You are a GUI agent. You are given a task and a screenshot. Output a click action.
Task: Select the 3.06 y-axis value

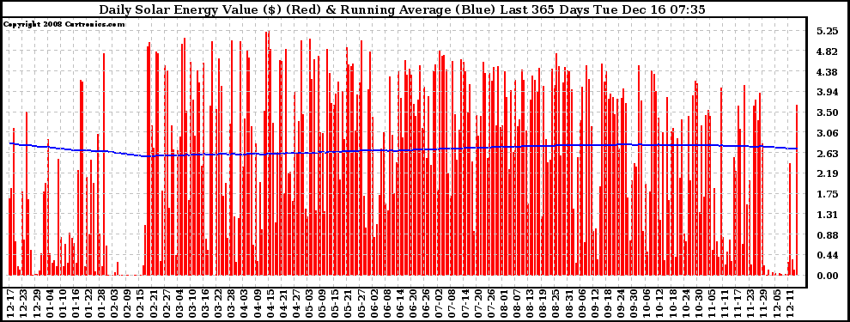click(x=827, y=133)
